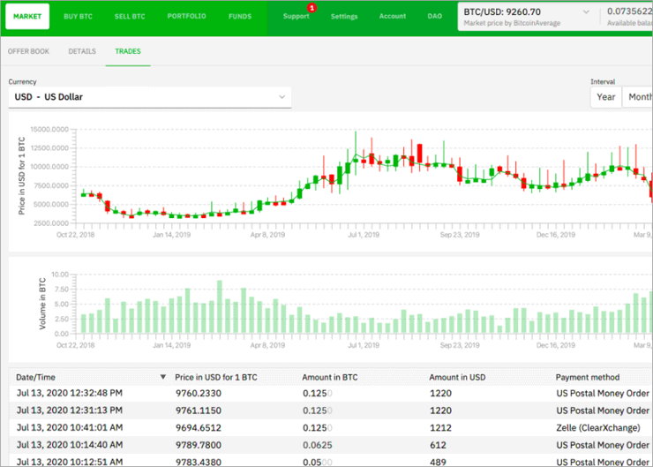Open Settings from the top bar
The height and width of the screenshot is (467, 653).
coord(344,17)
